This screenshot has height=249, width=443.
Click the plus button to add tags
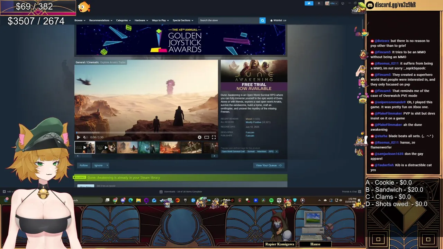277,151
